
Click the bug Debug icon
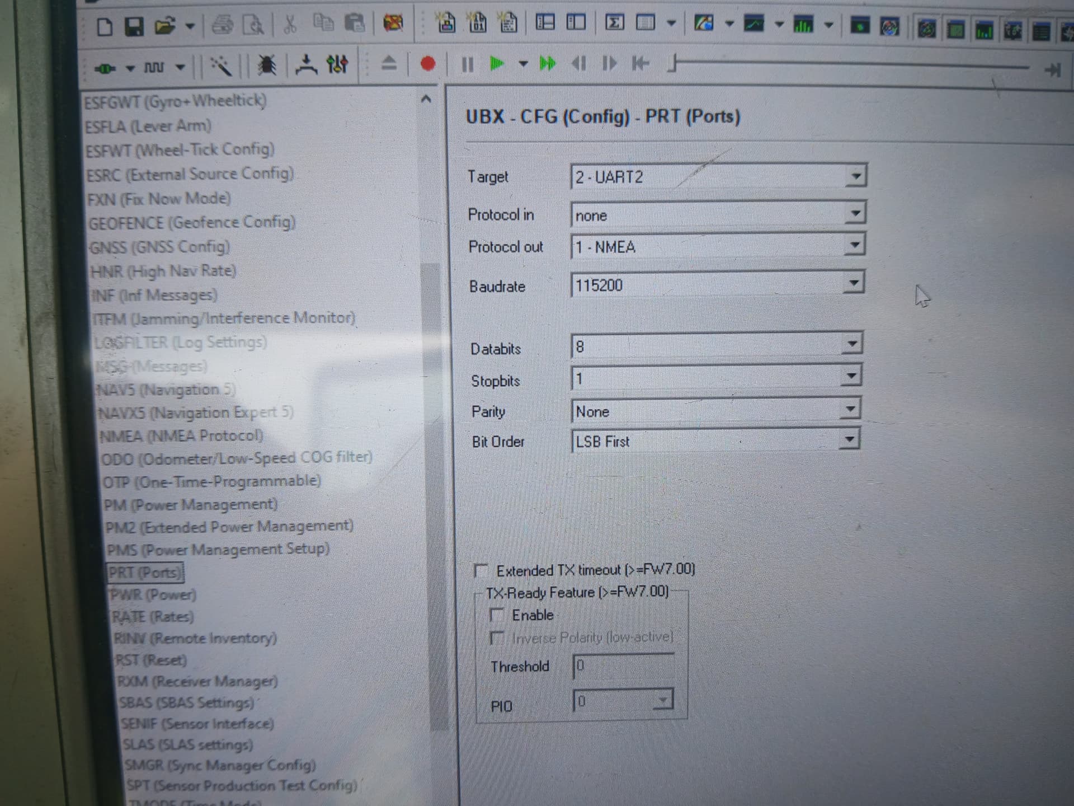click(267, 66)
